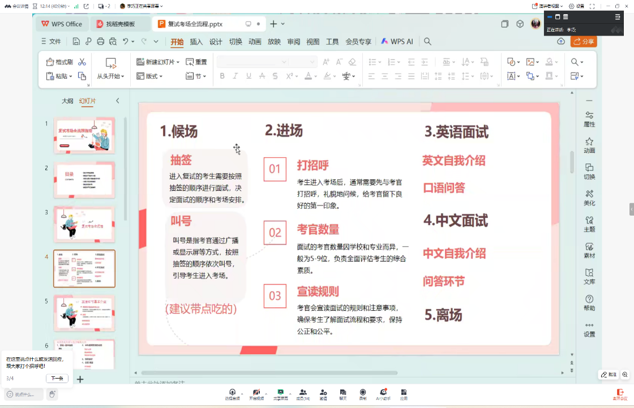Toggle Italic formatting
Viewport: 634px width, 408px height.
pyautogui.click(x=235, y=76)
